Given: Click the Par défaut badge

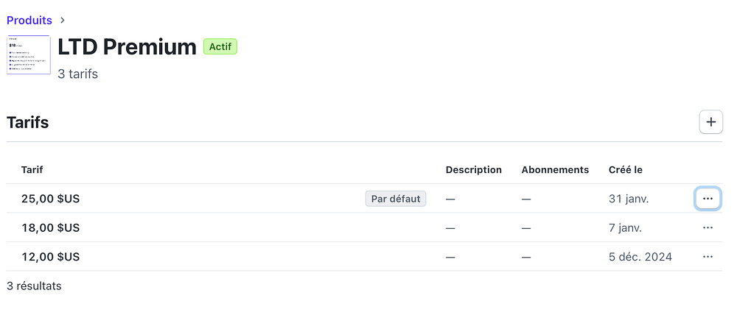Looking at the screenshot, I should [x=396, y=199].
